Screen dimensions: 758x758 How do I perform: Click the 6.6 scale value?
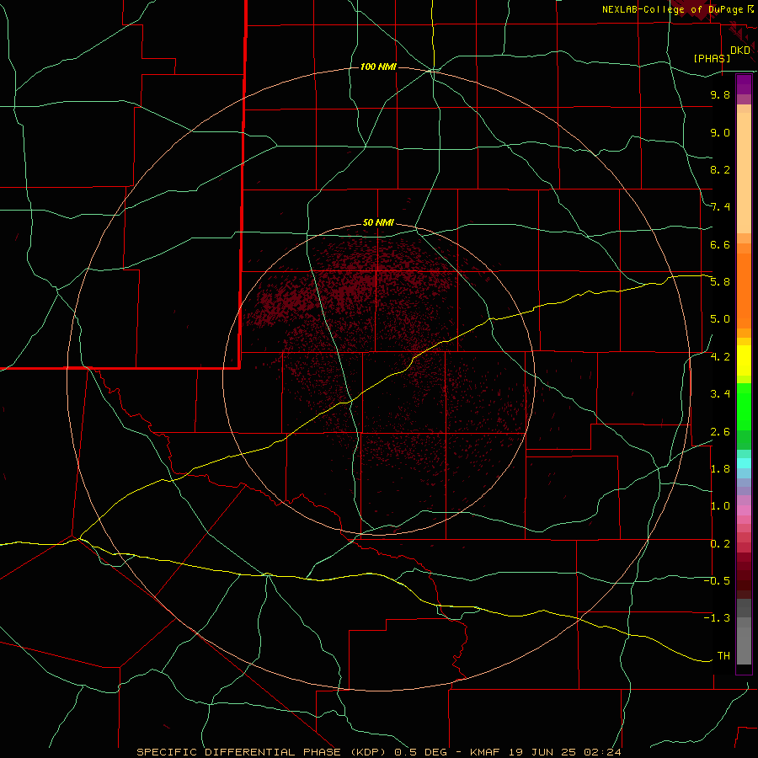720,244
